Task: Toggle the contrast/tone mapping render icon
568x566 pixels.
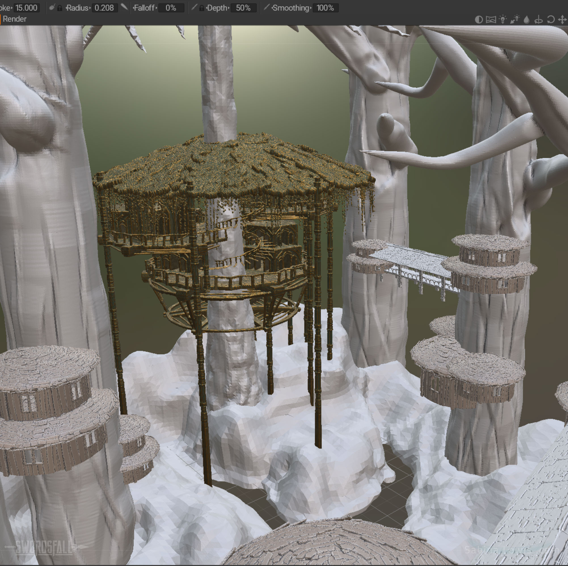Action: tap(479, 19)
